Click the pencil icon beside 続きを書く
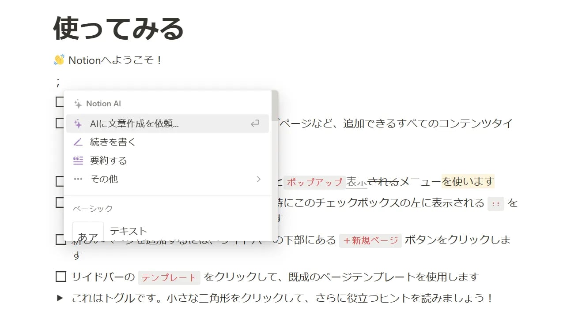This screenshot has height=322, width=586. [78, 142]
